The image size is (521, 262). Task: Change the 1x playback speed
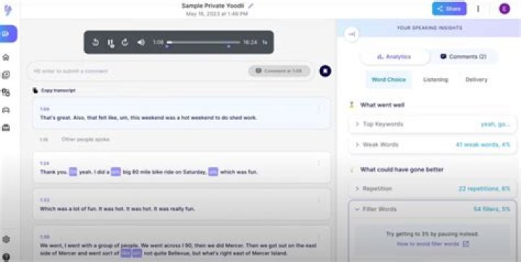tap(265, 42)
